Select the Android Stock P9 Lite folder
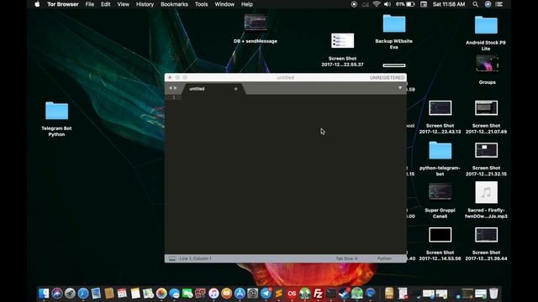538x302 pixels. (x=486, y=34)
